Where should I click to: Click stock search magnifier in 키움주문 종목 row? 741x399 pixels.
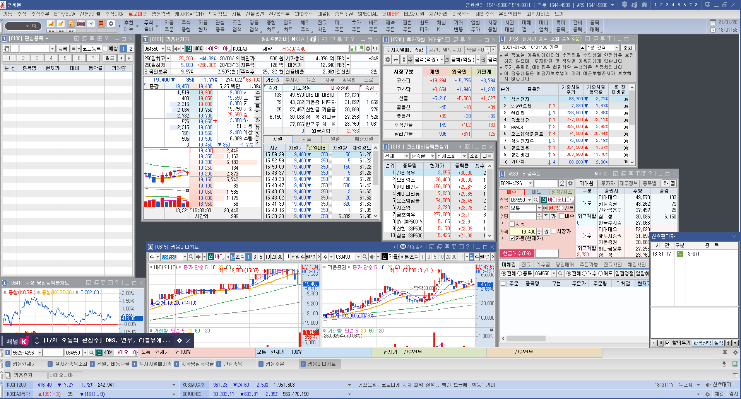pos(536,200)
